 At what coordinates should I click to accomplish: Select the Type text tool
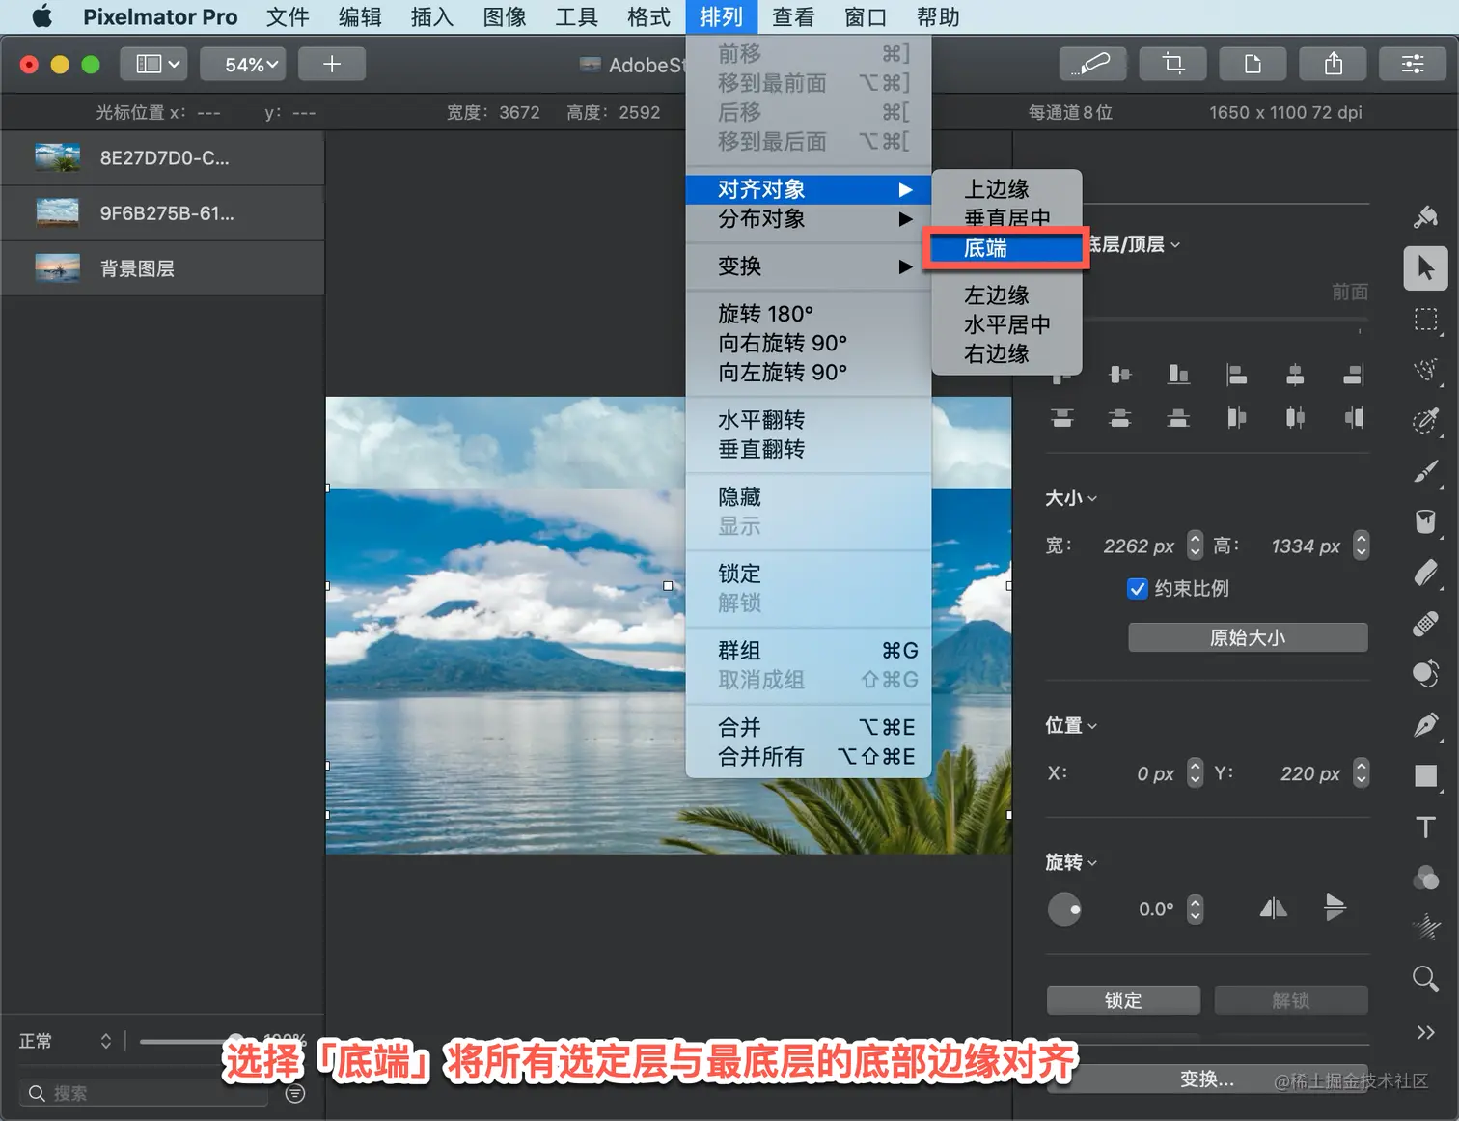point(1425,827)
